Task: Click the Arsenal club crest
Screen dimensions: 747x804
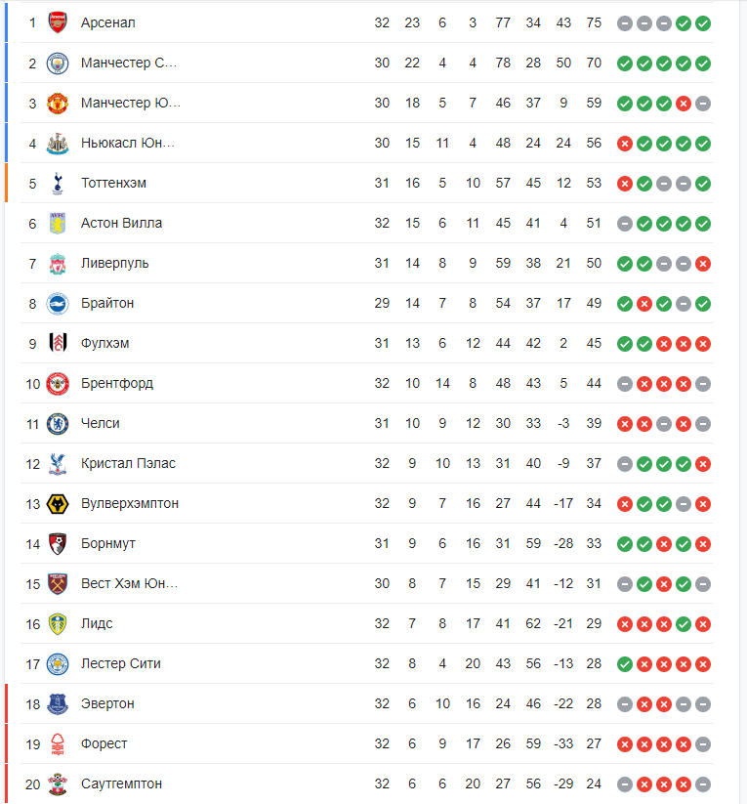Action: tap(58, 23)
